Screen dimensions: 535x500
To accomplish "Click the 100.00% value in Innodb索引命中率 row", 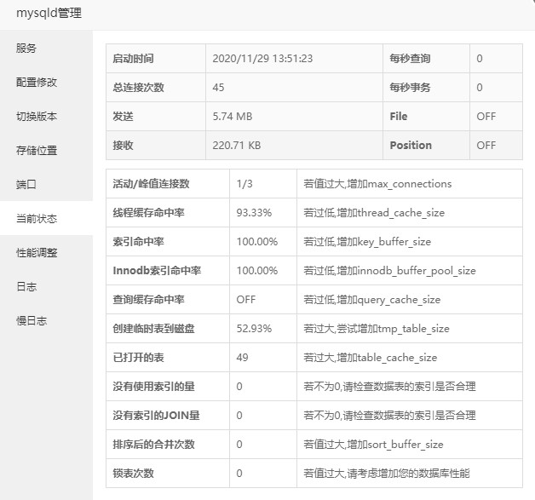I will [257, 271].
